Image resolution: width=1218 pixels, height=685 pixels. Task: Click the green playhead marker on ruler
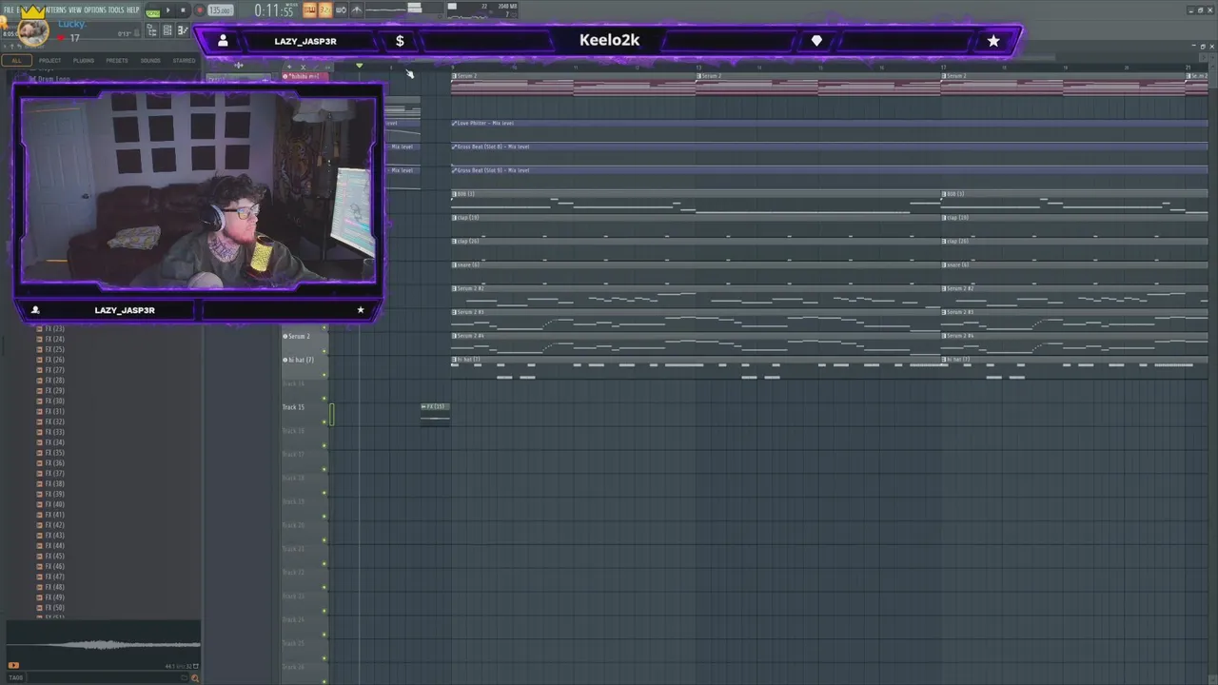click(x=359, y=66)
